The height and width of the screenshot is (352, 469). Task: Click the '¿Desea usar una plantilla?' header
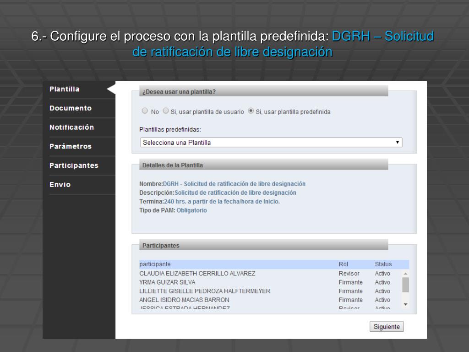coord(264,92)
